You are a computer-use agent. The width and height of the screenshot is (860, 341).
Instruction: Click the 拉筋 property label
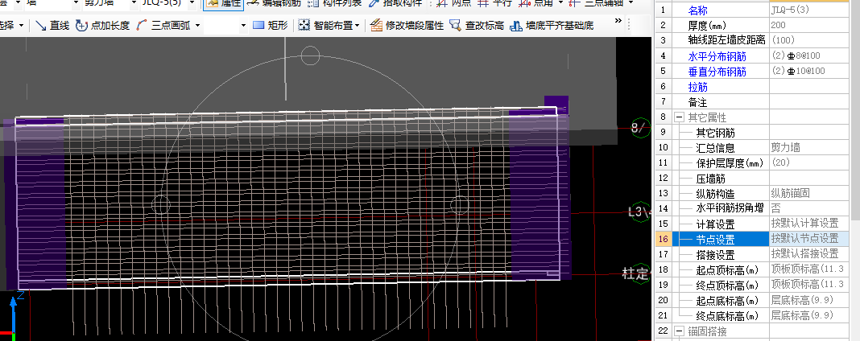[x=697, y=87]
